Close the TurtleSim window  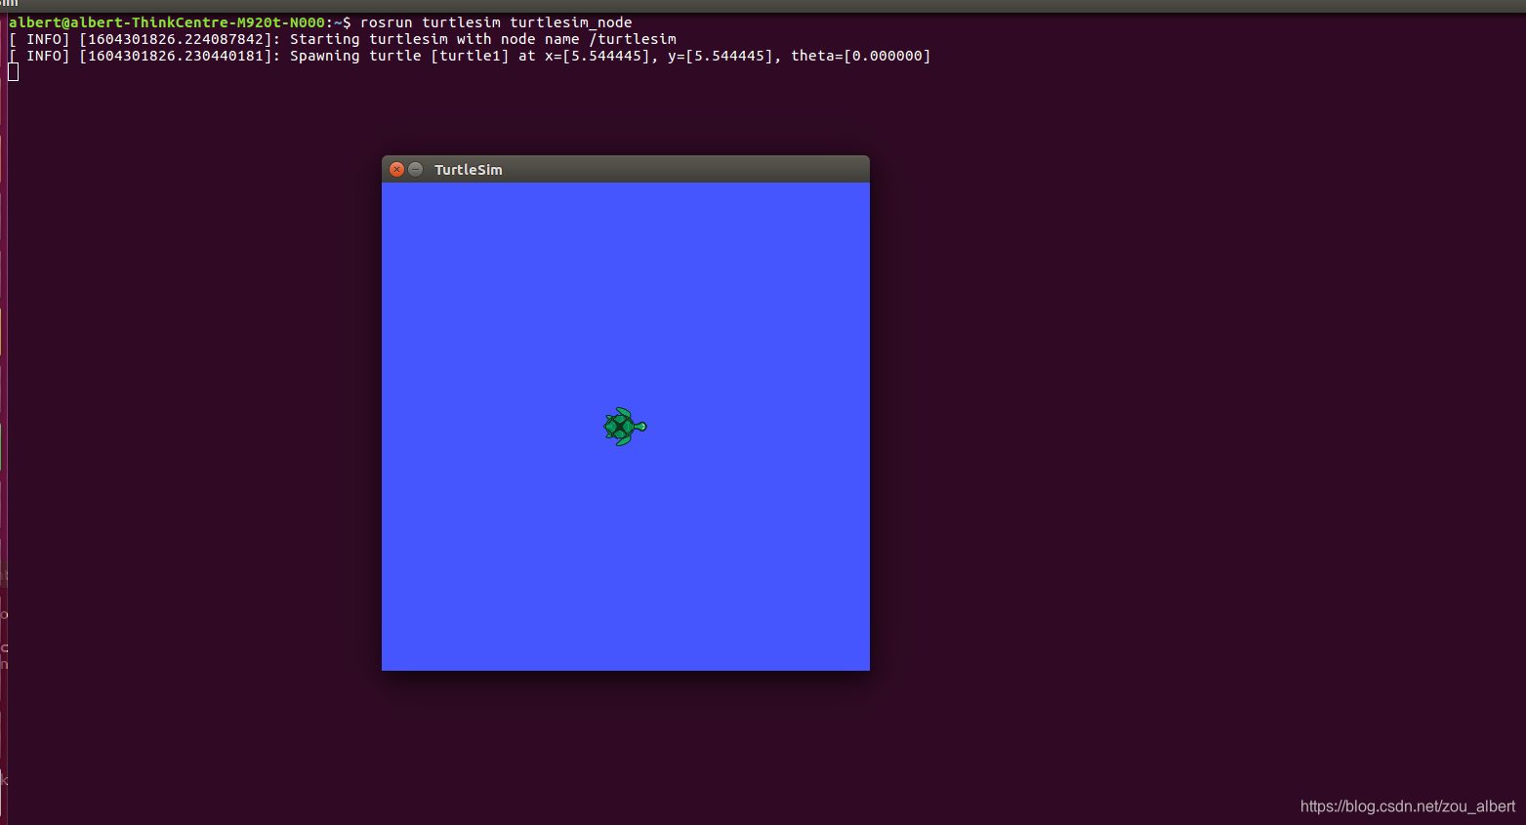(396, 169)
